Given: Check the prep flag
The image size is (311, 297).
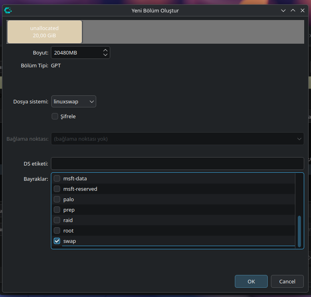Looking at the screenshot, I should pyautogui.click(x=57, y=210).
